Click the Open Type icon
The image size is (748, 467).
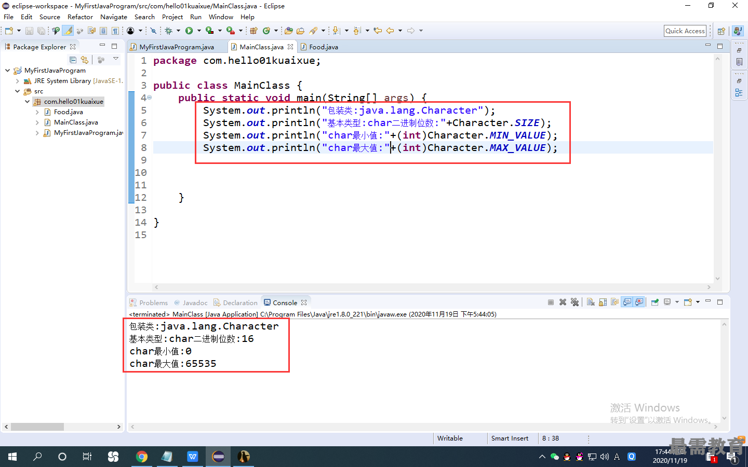tap(288, 31)
